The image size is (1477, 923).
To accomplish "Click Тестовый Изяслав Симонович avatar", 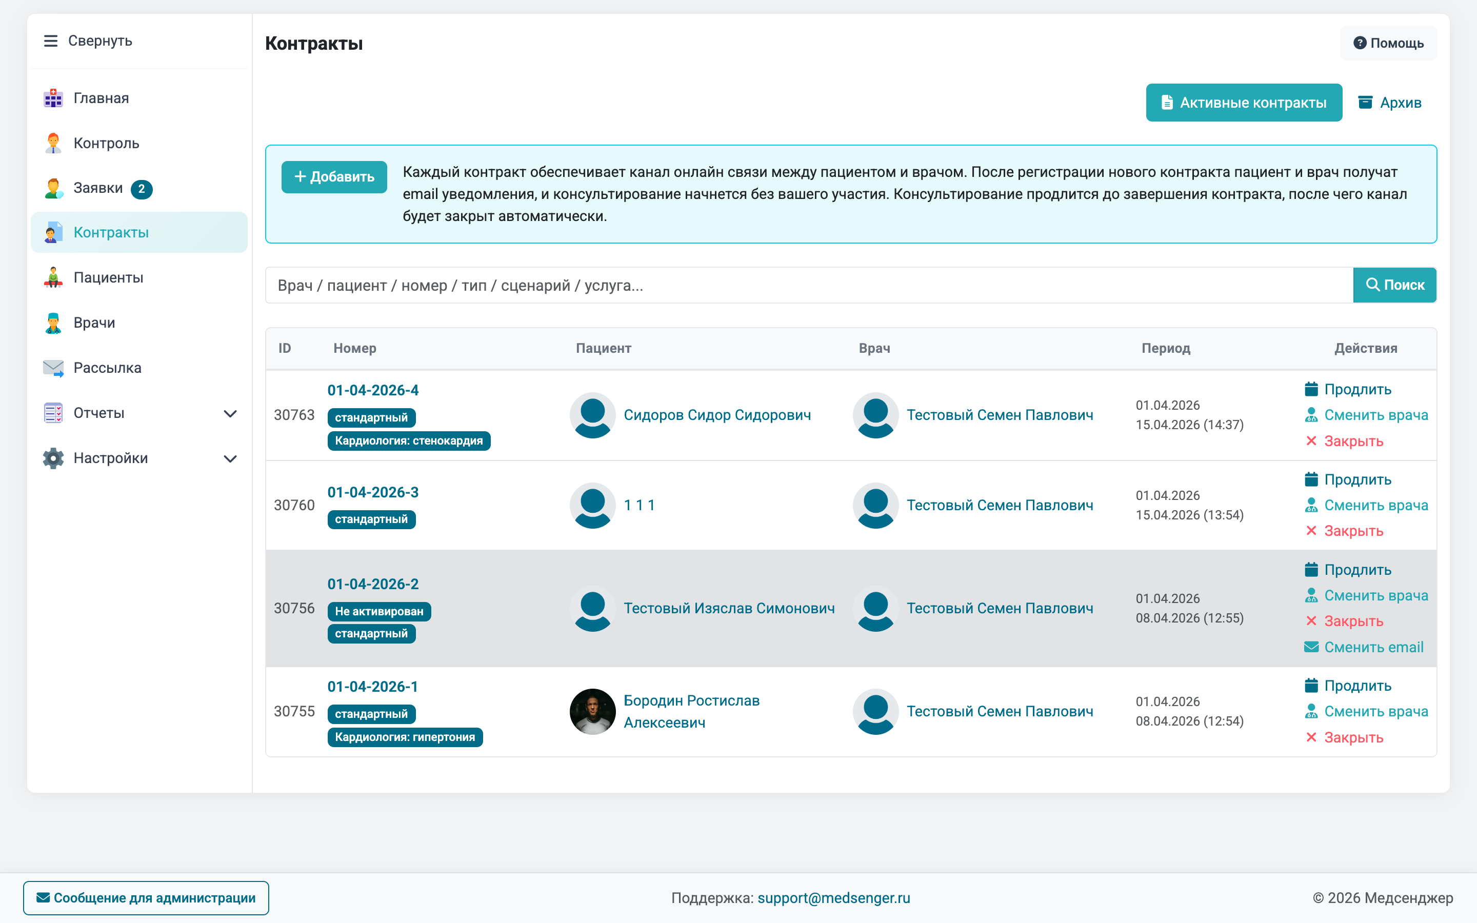I will [593, 609].
